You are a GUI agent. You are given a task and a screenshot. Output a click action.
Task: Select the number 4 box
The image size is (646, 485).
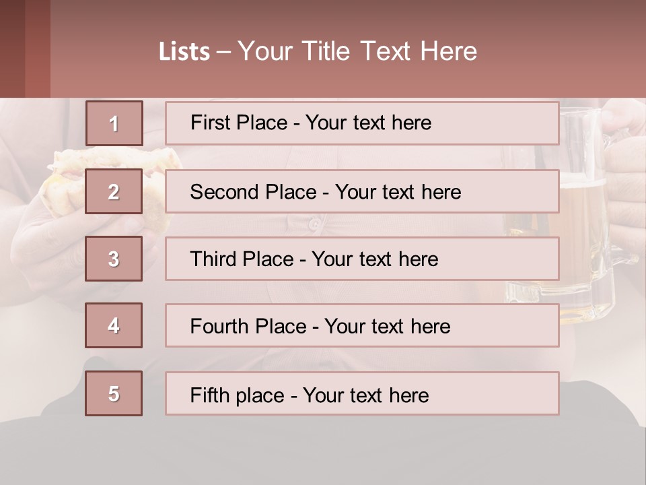114,325
